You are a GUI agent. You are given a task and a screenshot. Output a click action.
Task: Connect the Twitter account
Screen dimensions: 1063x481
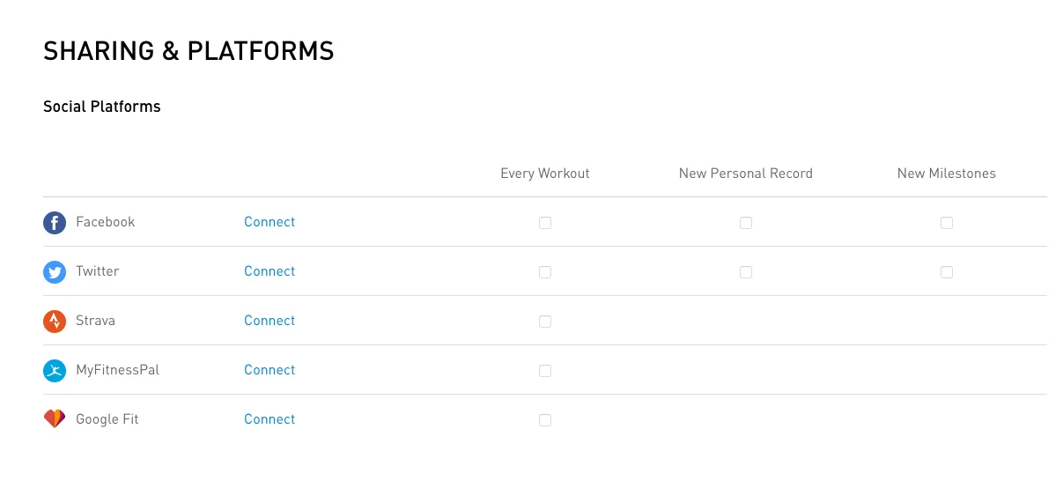point(269,271)
